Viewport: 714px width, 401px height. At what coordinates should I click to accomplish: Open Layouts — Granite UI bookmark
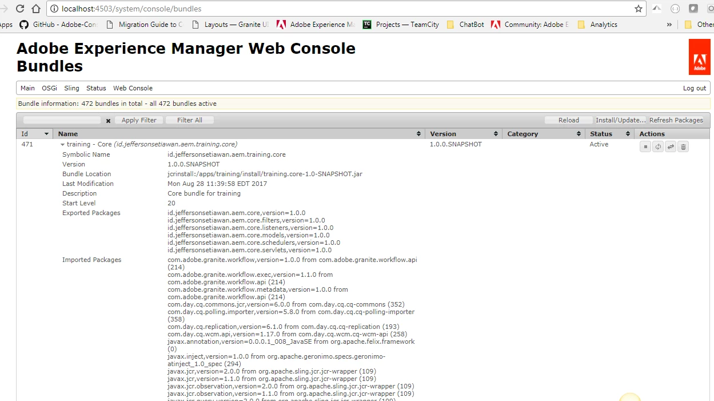[230, 25]
